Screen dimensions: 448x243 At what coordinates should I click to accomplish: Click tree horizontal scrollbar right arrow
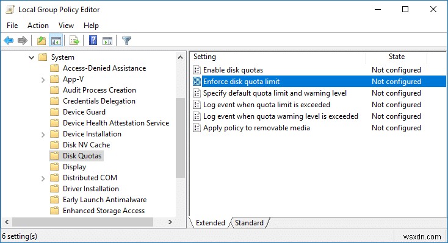170,222
